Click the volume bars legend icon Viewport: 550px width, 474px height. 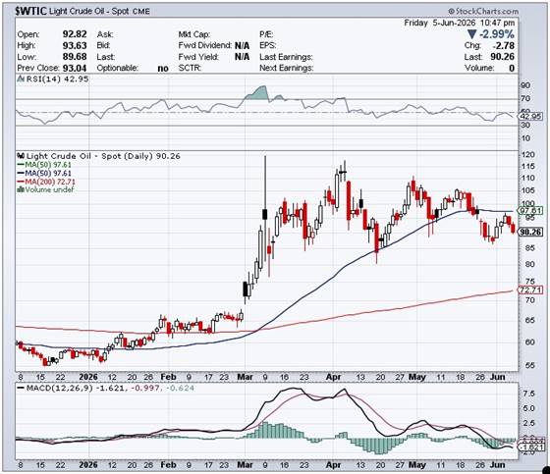(x=21, y=189)
